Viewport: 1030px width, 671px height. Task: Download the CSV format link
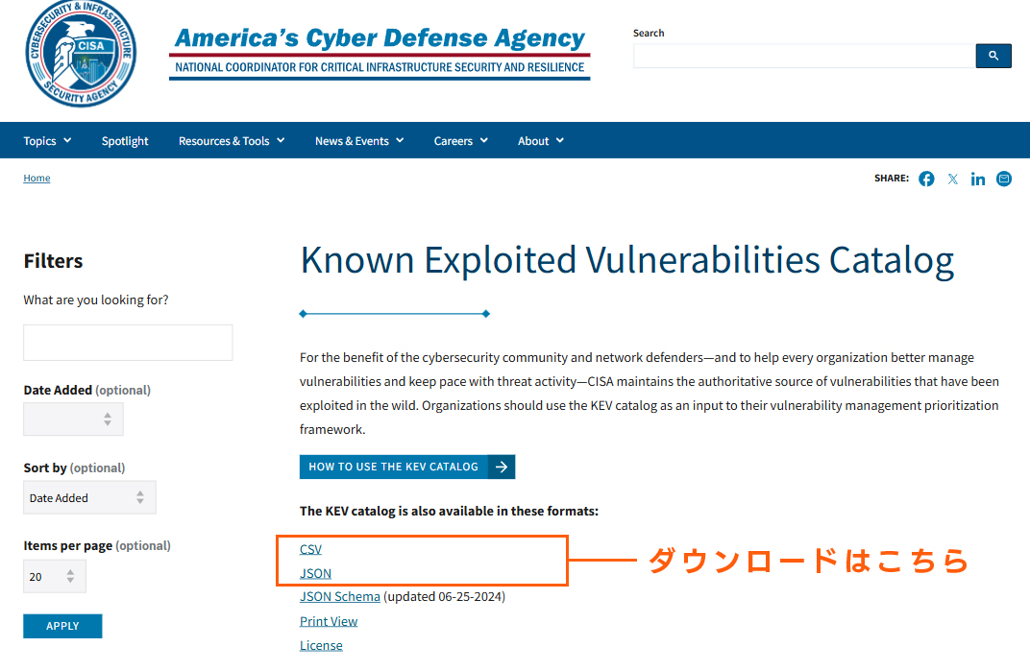(310, 549)
